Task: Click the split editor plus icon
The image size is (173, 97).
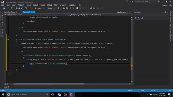Action: (x=132, y=17)
